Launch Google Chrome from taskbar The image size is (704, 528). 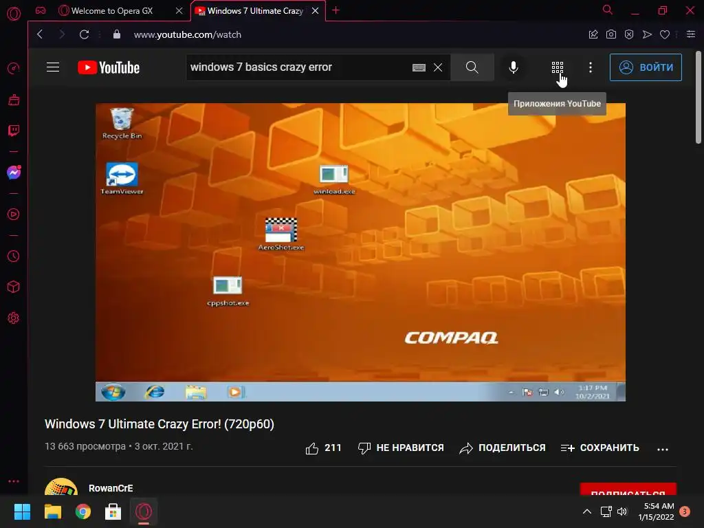coord(82,511)
